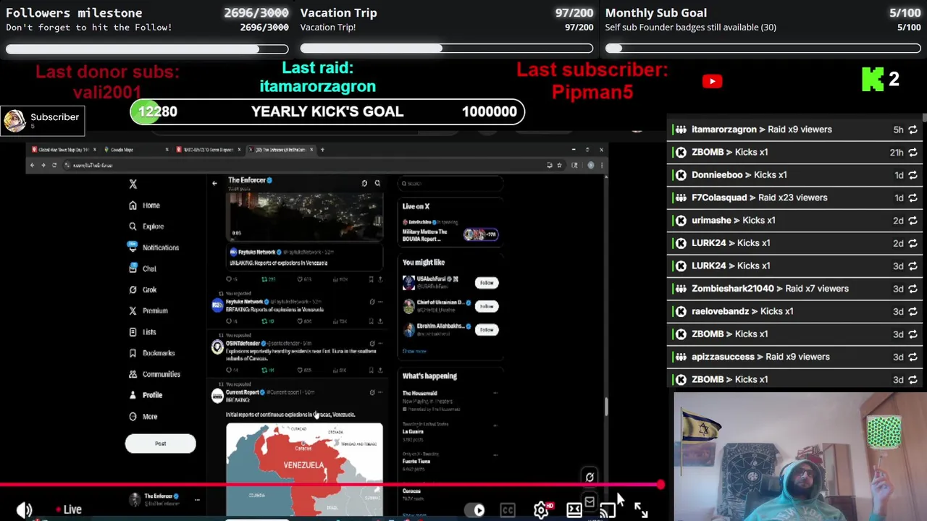
Task: Open options on the Current Report post
Action: coord(379,392)
